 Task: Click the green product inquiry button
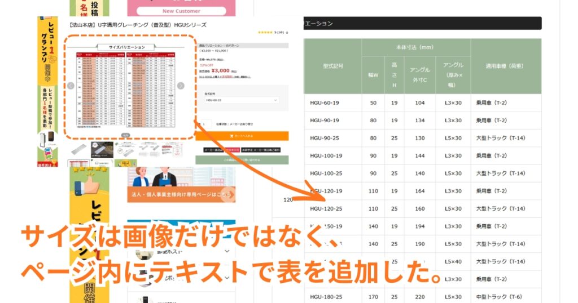(242, 160)
